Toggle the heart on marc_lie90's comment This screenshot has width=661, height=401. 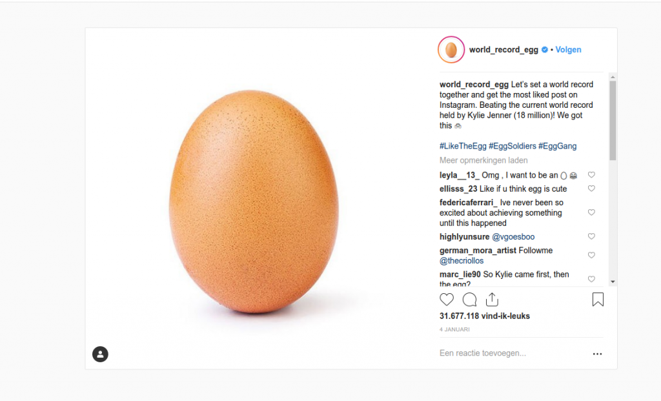click(591, 279)
